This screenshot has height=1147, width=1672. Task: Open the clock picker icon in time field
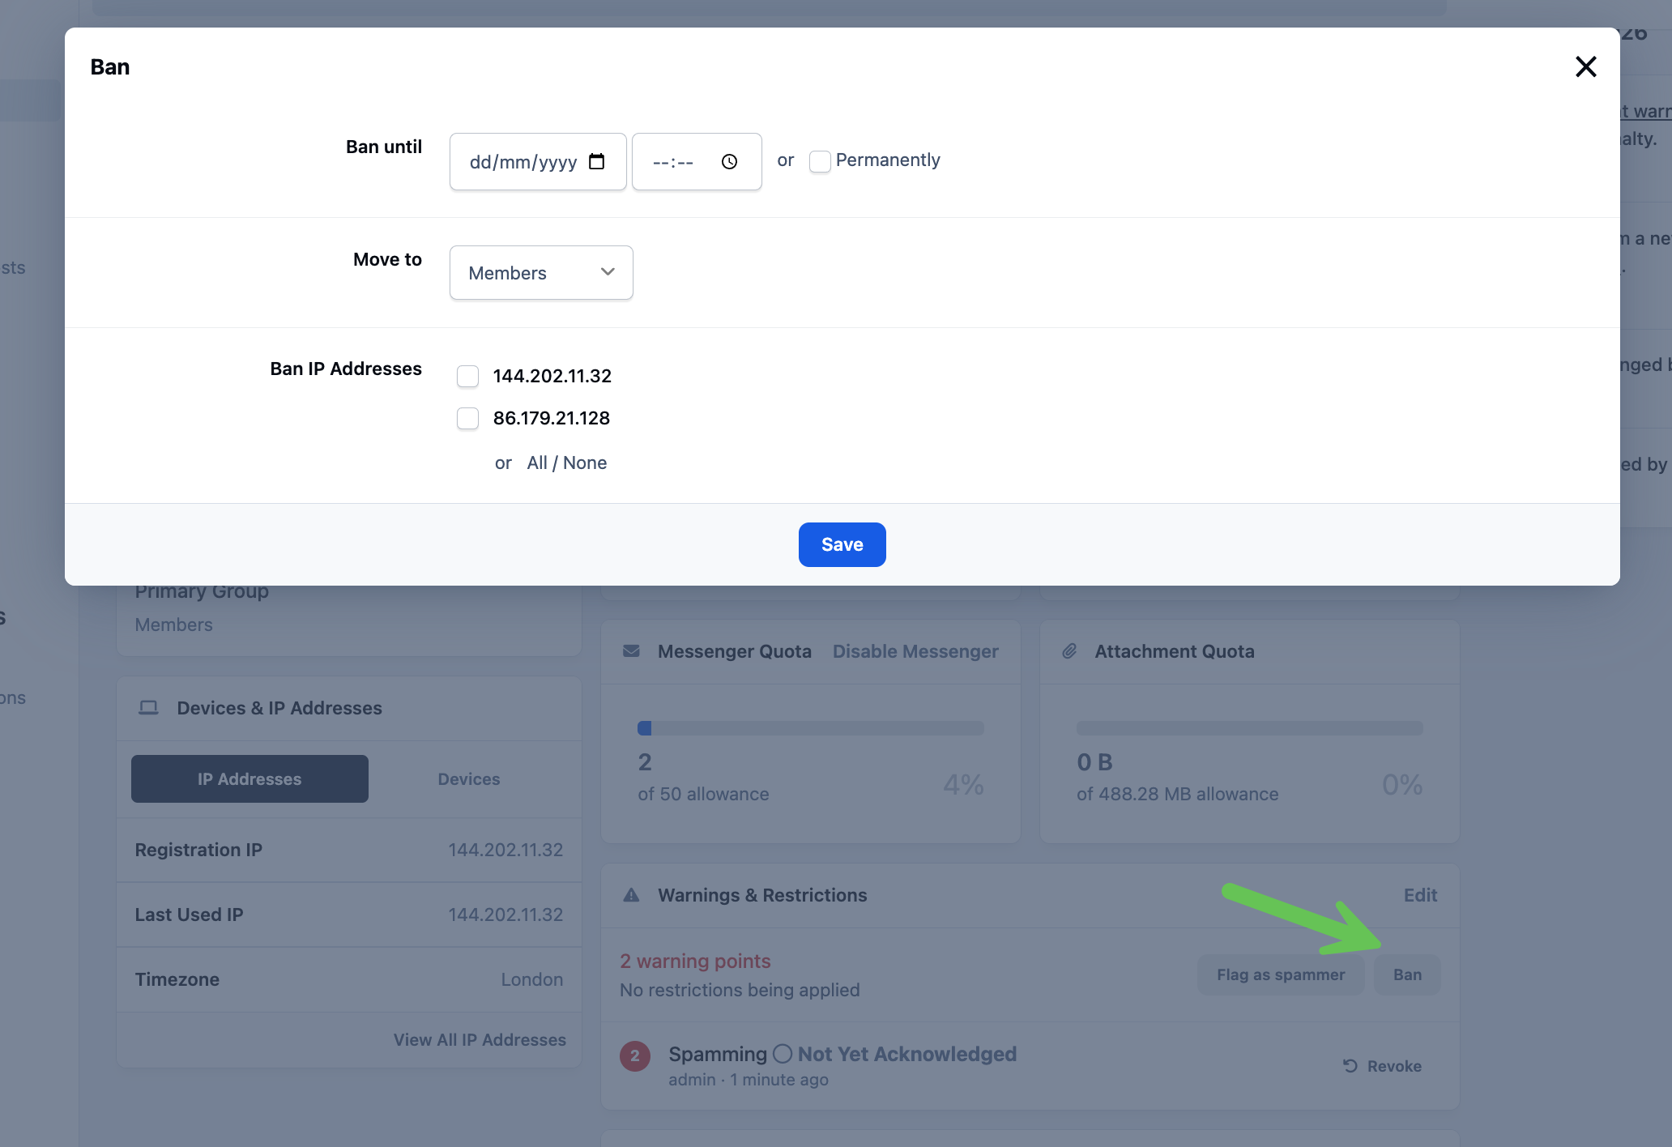729,161
